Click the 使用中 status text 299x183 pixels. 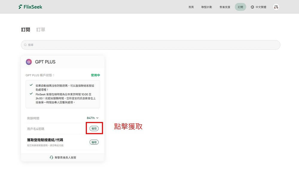95,75
